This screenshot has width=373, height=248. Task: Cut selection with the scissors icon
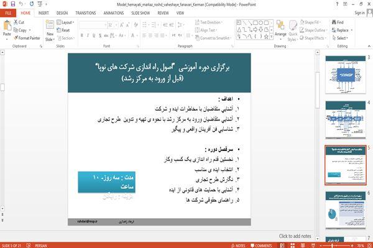click(x=19, y=22)
